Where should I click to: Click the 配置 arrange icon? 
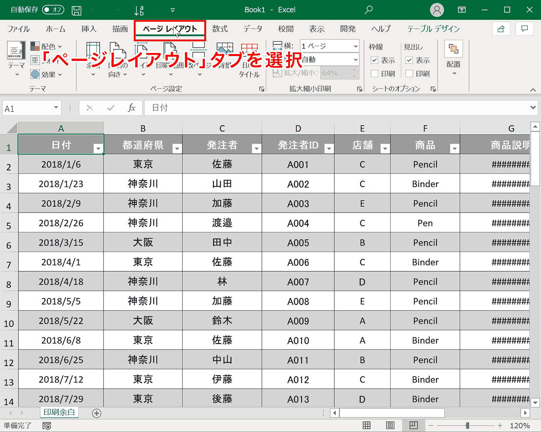[x=453, y=49]
